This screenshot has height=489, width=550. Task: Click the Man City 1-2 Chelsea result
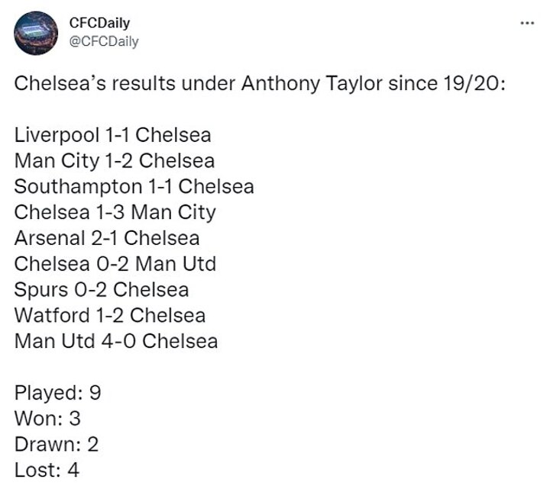(114, 161)
